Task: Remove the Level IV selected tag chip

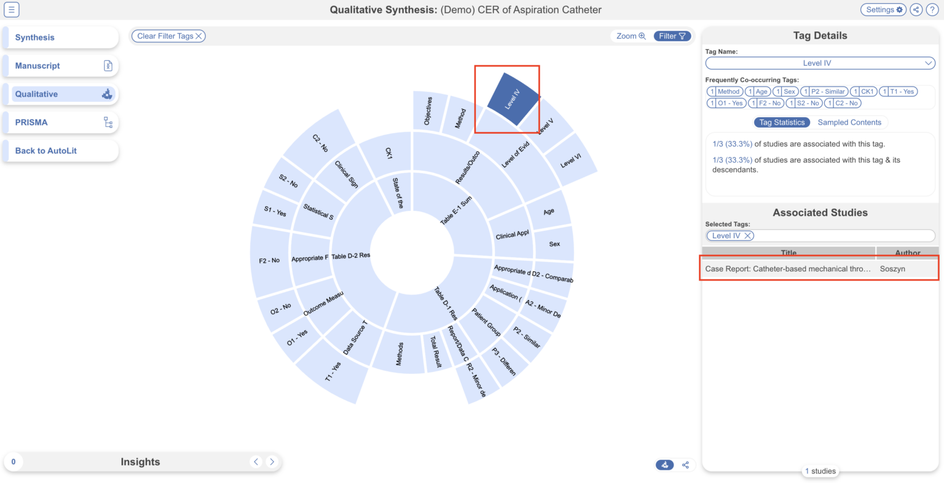Action: (748, 235)
